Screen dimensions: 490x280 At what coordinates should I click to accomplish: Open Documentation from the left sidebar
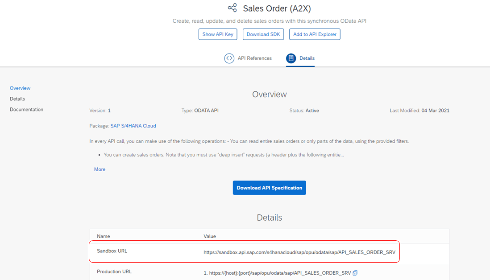(x=26, y=110)
